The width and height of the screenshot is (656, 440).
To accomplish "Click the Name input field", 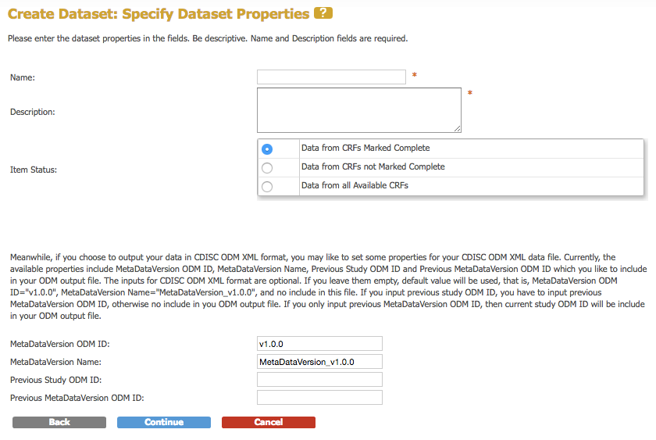I will pos(331,77).
